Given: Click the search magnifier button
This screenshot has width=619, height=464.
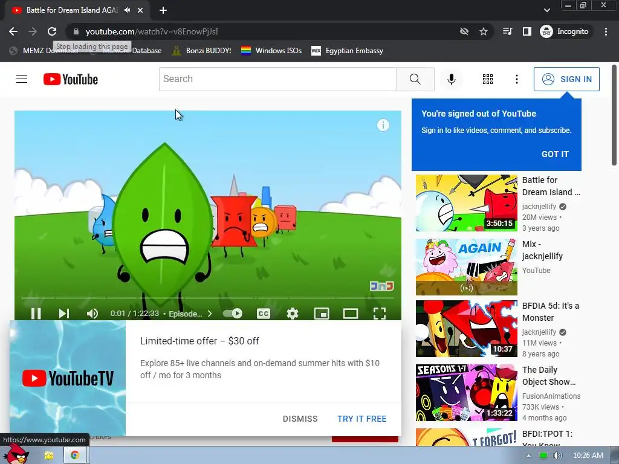Looking at the screenshot, I should click(415, 79).
